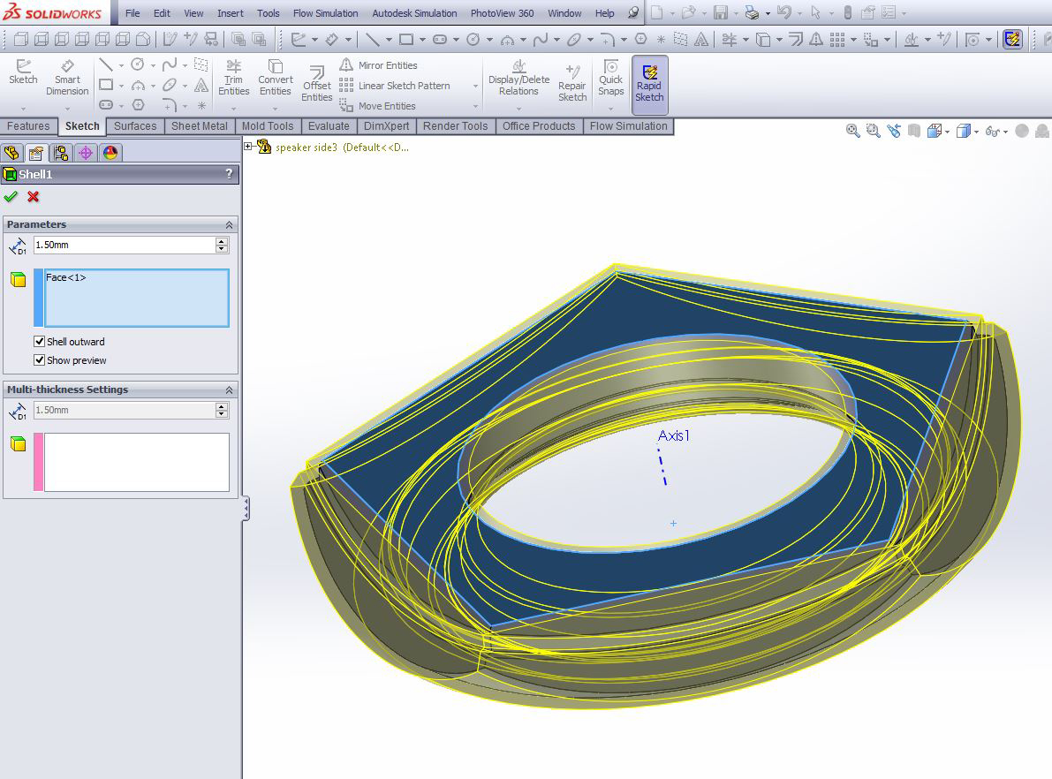
Task: Accept the Shell1 feature with green checkmark
Action: [11, 197]
